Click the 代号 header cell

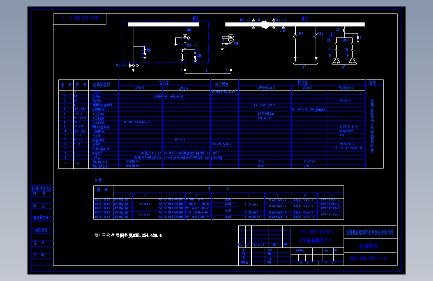[81, 85]
